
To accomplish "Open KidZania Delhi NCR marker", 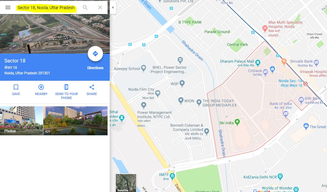I will [280, 176].
